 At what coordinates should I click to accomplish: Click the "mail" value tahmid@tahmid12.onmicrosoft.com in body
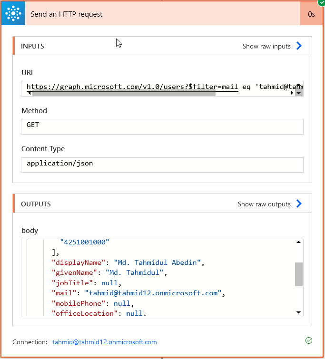[153, 293]
